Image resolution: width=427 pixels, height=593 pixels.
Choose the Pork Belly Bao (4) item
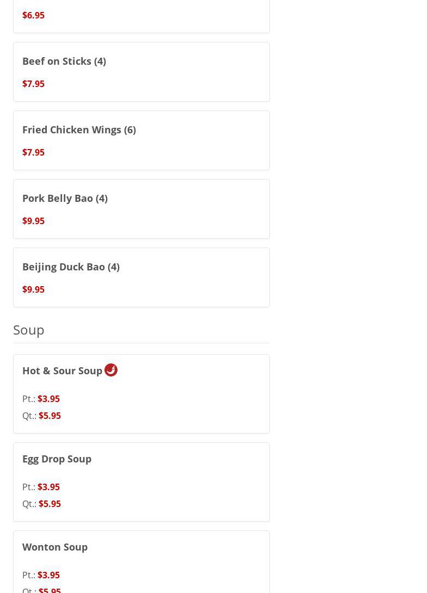coord(65,198)
